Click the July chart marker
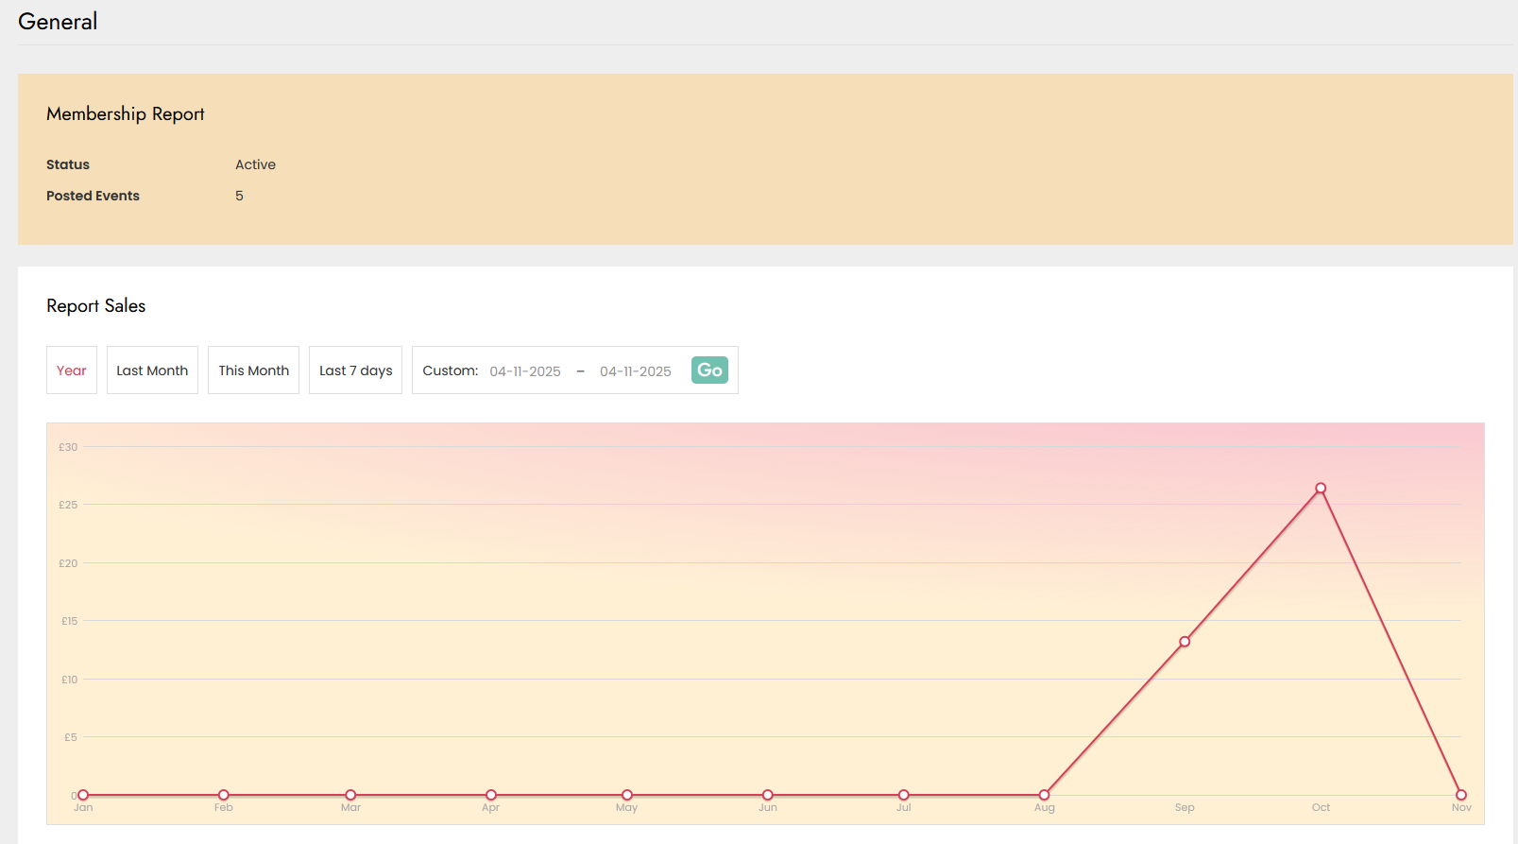 point(904,795)
